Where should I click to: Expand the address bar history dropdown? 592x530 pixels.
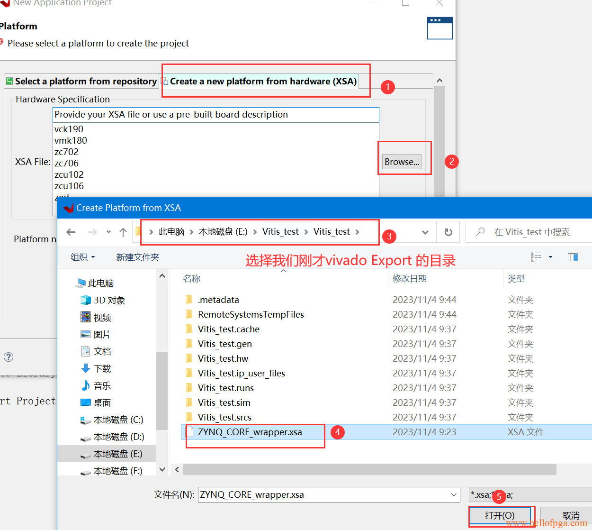(x=425, y=232)
